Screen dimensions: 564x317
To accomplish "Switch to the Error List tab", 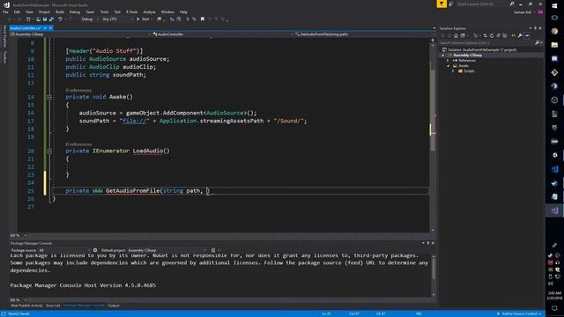I will (53, 306).
